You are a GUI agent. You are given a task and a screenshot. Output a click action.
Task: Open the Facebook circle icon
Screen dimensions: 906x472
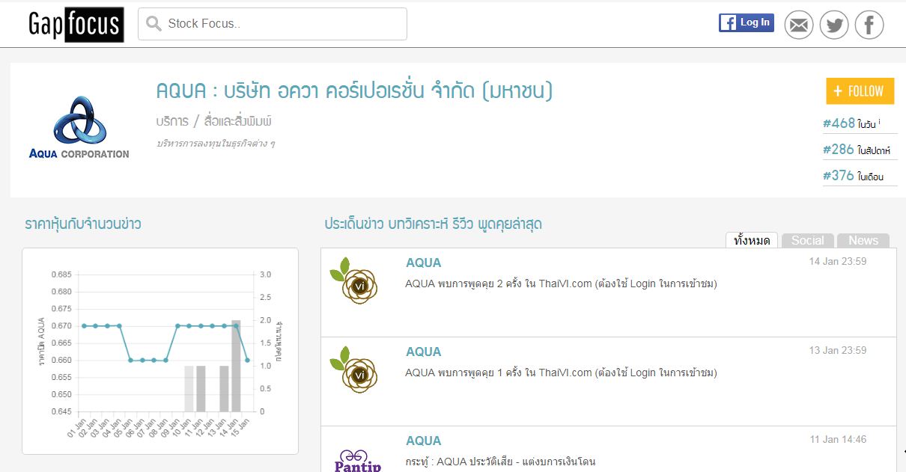point(869,25)
